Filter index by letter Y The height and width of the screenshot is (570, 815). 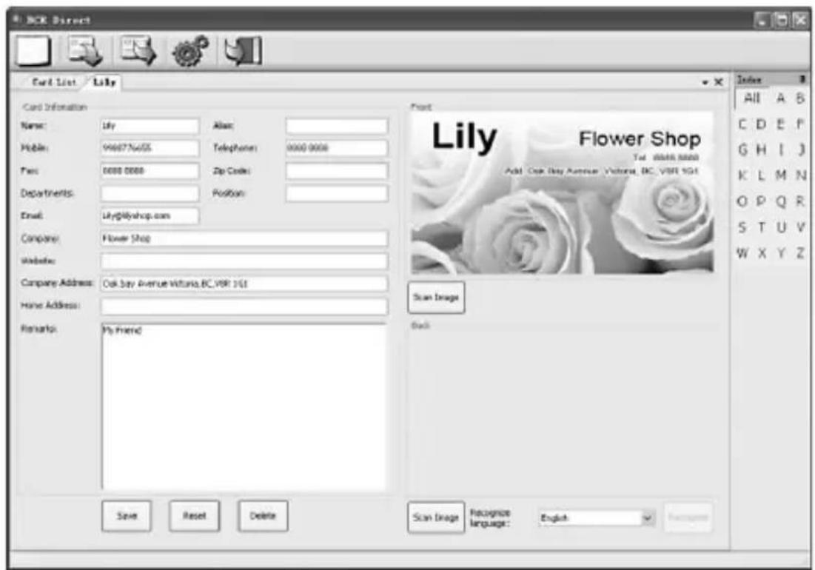781,253
